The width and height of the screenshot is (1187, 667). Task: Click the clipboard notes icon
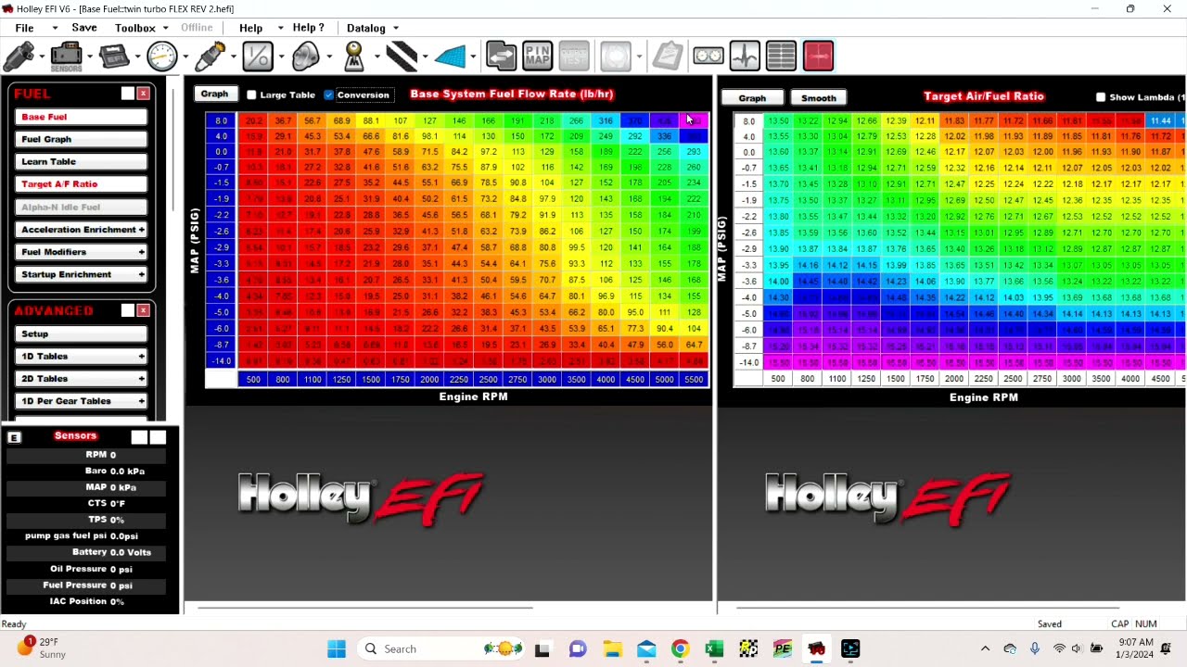pos(668,57)
